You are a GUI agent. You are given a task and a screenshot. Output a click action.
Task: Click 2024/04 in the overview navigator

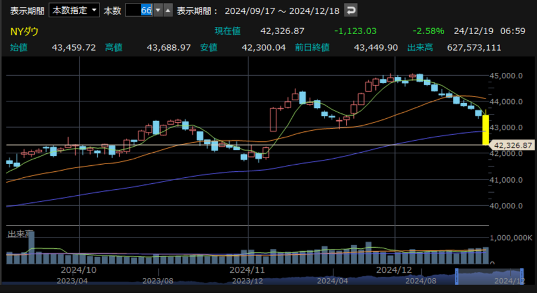coord(332,281)
